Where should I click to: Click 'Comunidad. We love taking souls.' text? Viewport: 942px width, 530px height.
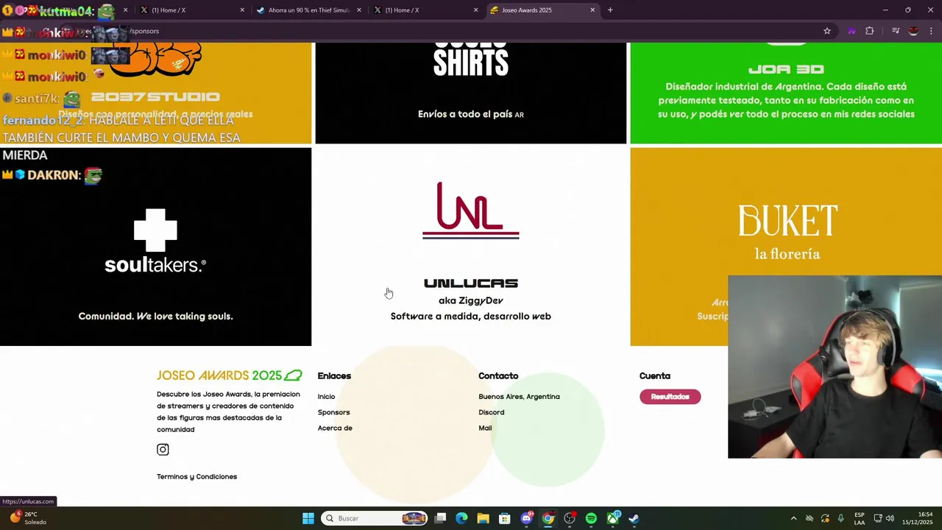(155, 317)
